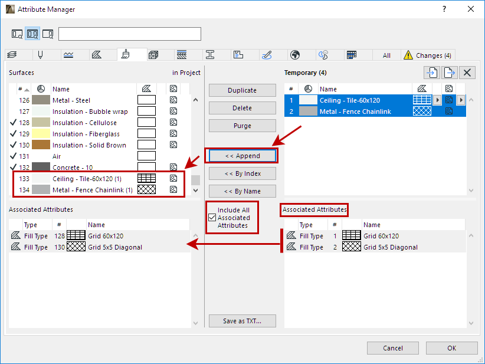Open the Building Materials attribute tab
Screen dimensions: 485x364
(x=153, y=55)
